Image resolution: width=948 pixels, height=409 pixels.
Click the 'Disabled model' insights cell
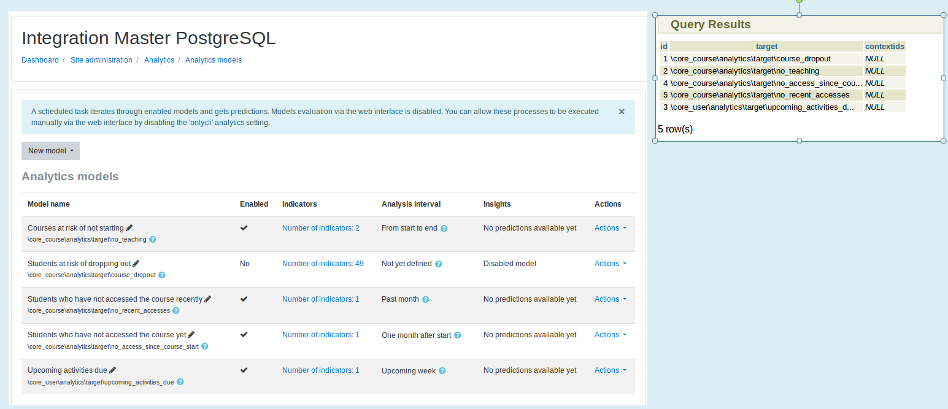pos(510,264)
